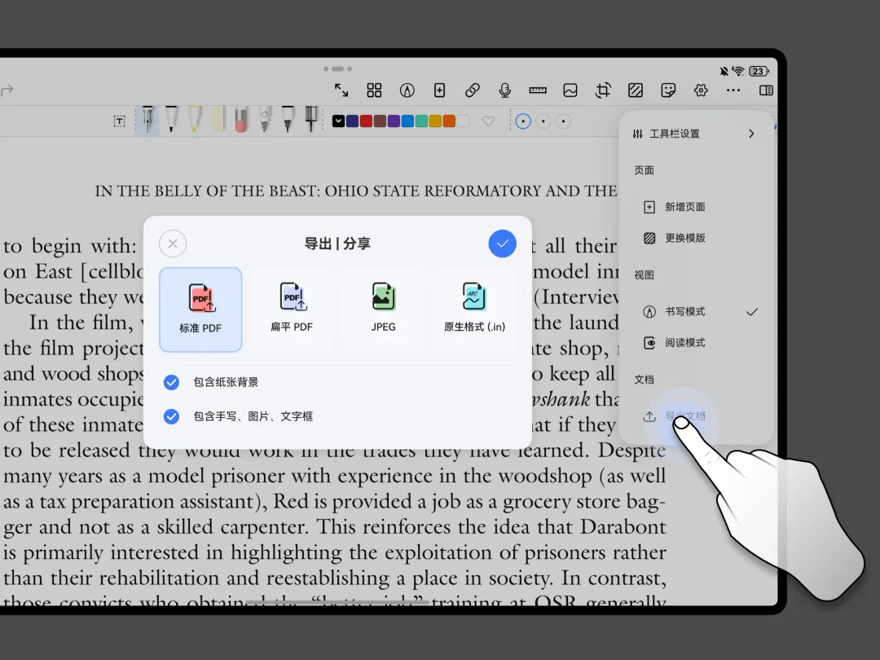Choose 标准 PDF export format
This screenshot has height=660, width=880.
(x=200, y=310)
